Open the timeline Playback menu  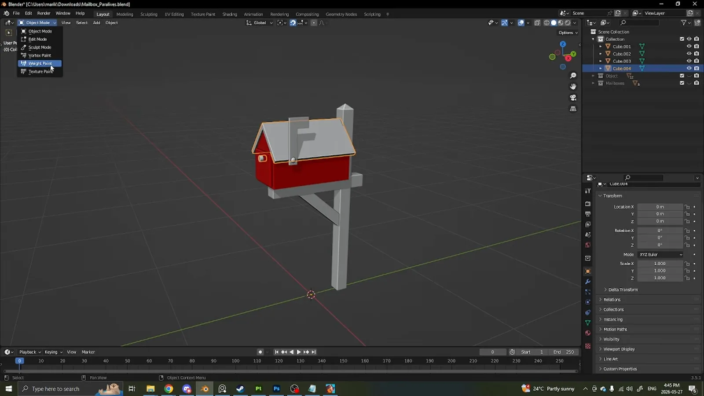point(30,352)
